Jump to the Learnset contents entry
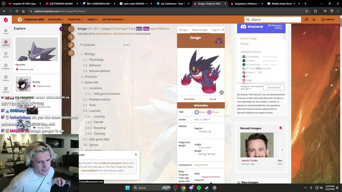Viewport: 342px width, 192px height. (95, 111)
